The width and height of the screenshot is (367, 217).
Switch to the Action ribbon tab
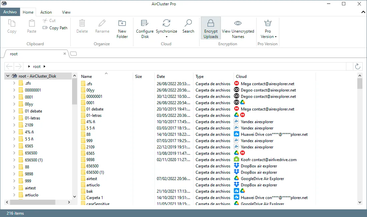46,12
